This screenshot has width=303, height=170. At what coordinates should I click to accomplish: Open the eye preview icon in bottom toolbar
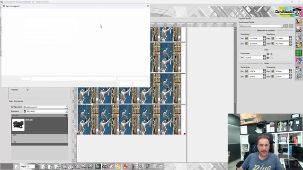click(x=105, y=166)
